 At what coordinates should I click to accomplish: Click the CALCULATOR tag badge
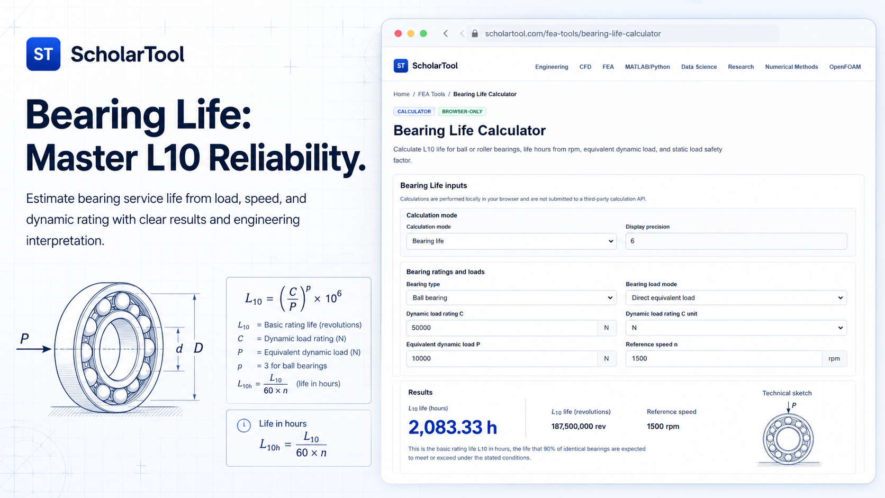coord(414,112)
